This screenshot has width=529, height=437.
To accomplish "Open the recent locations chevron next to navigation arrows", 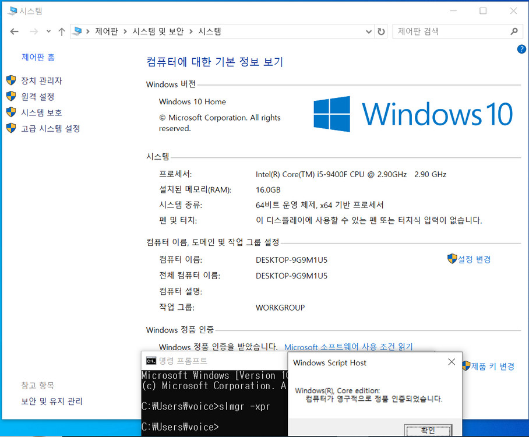I will point(48,31).
